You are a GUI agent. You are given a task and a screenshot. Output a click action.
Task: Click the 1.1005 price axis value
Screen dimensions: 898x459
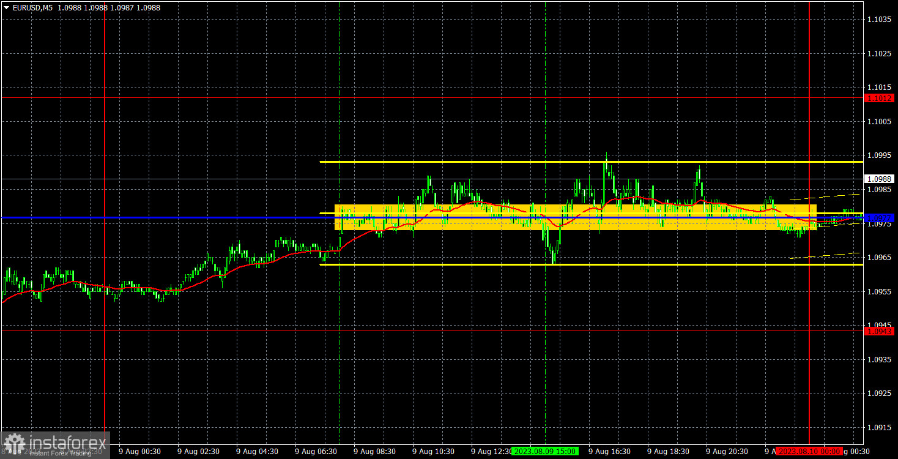point(879,122)
